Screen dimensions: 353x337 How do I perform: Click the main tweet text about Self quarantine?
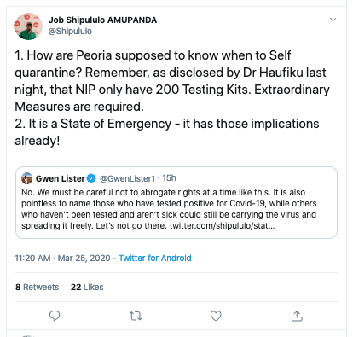pos(172,98)
